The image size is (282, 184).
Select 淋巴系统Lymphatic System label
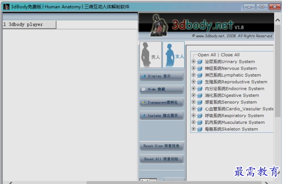pos(233,75)
